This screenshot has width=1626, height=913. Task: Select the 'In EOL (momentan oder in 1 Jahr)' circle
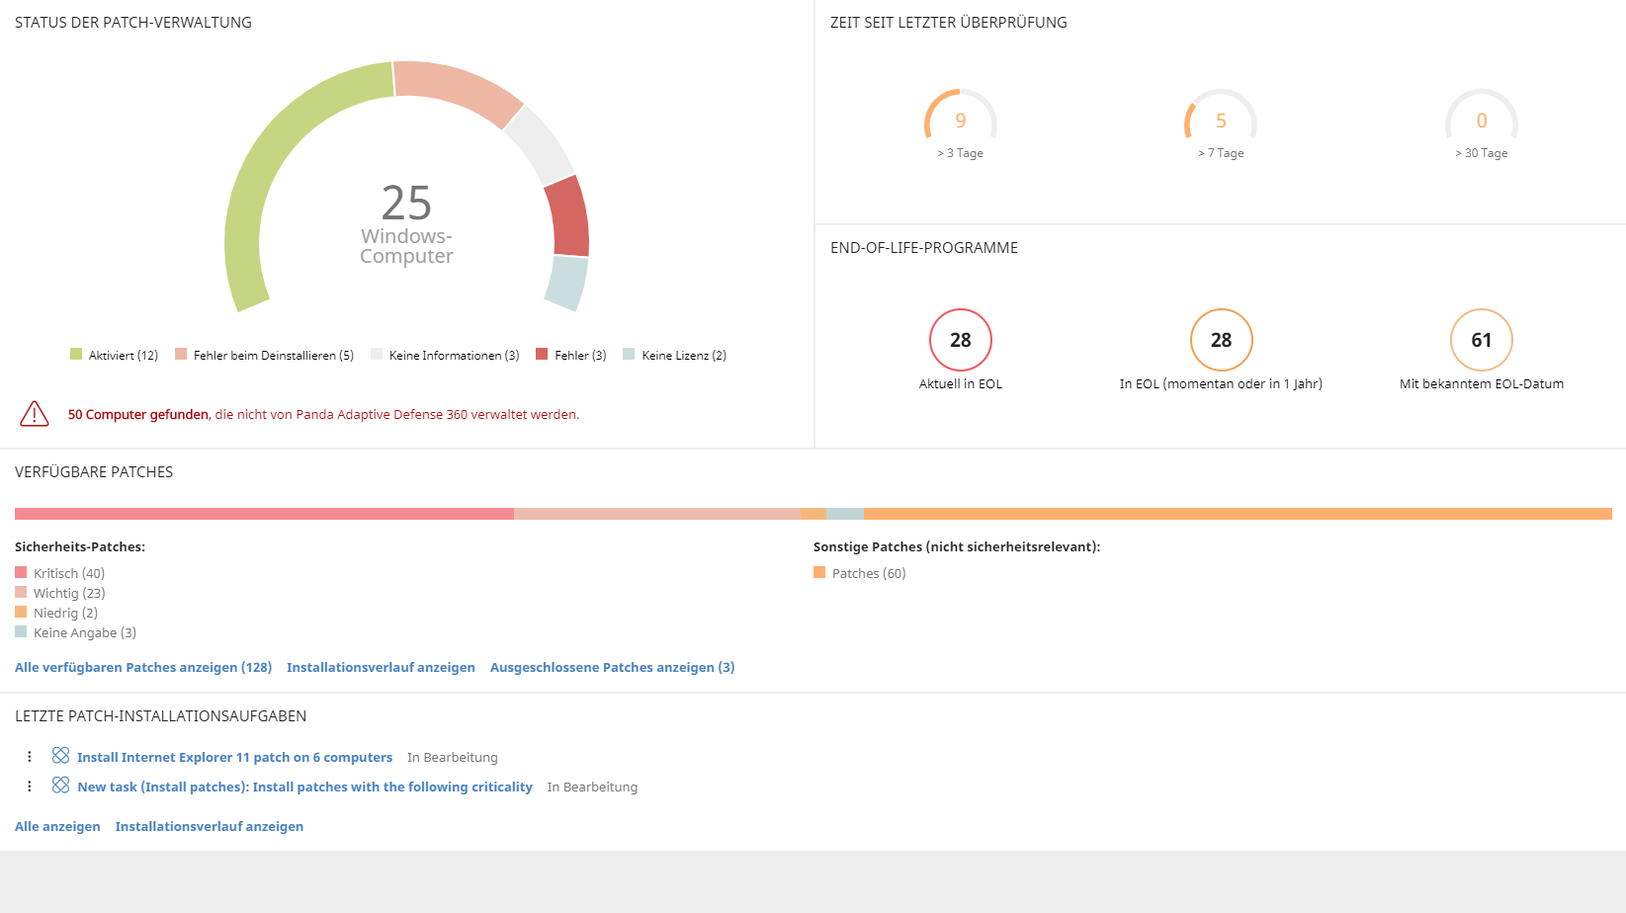pyautogui.click(x=1221, y=340)
